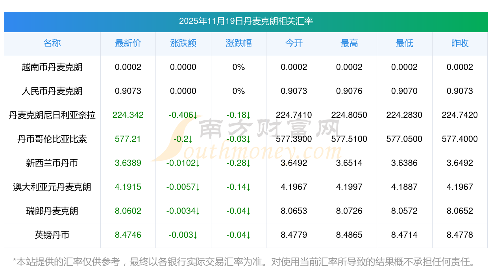Select the 最高 column header

349,43
